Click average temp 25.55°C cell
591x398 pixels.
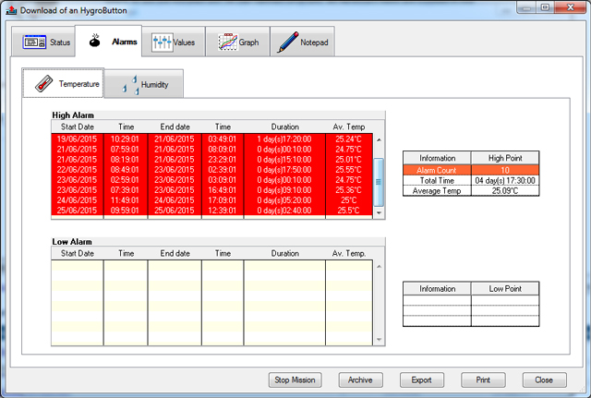click(349, 170)
